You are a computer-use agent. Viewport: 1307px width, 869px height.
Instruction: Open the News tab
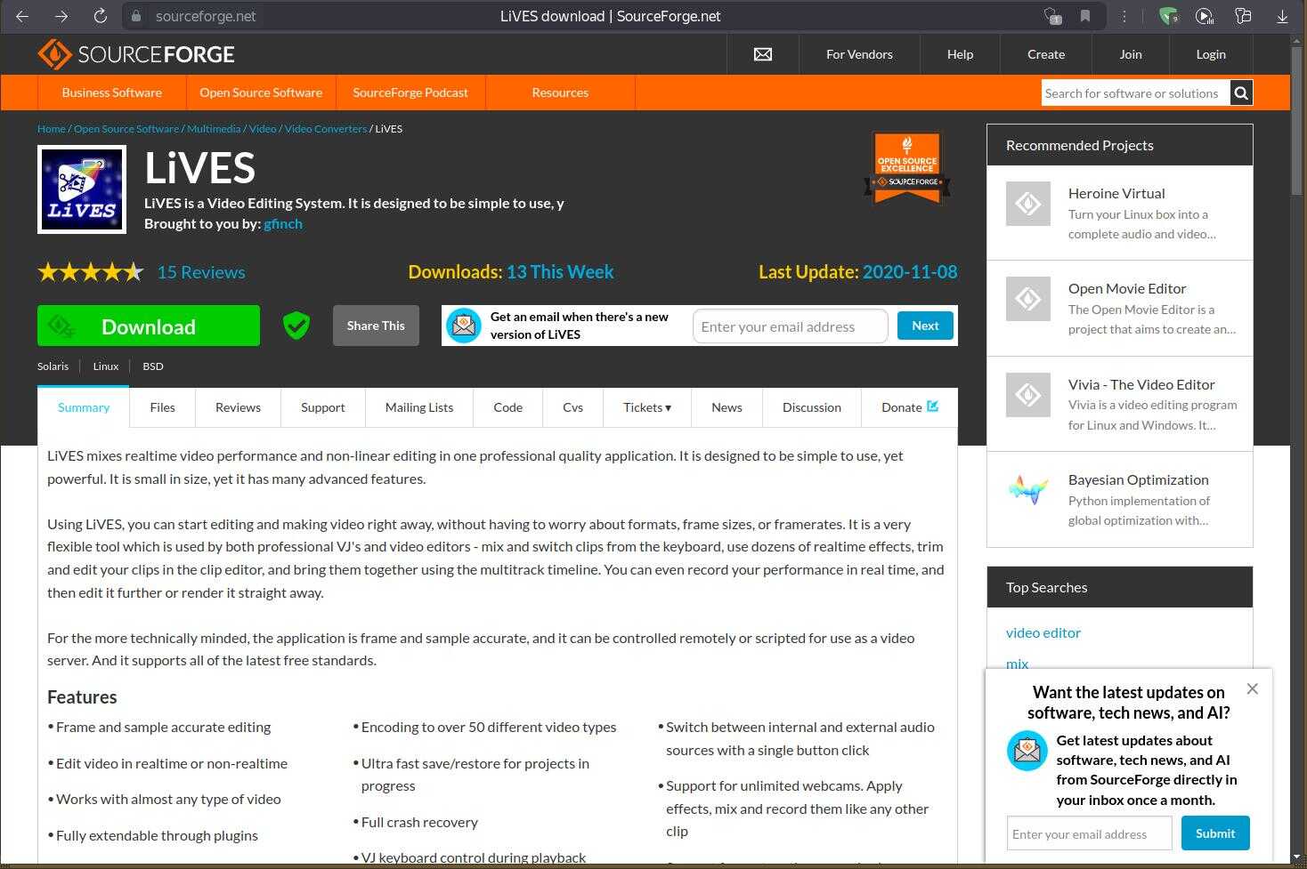[727, 407]
